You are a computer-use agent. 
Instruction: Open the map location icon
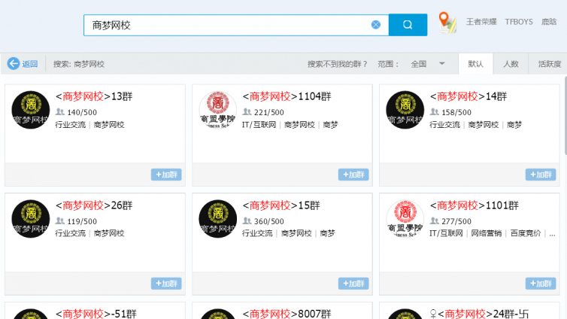click(x=447, y=22)
